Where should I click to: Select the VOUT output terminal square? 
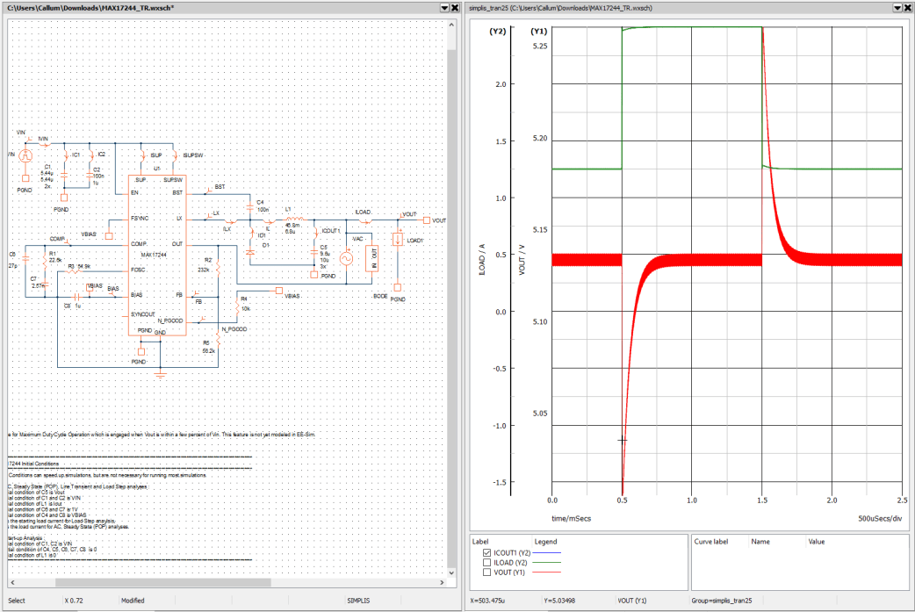click(427, 220)
